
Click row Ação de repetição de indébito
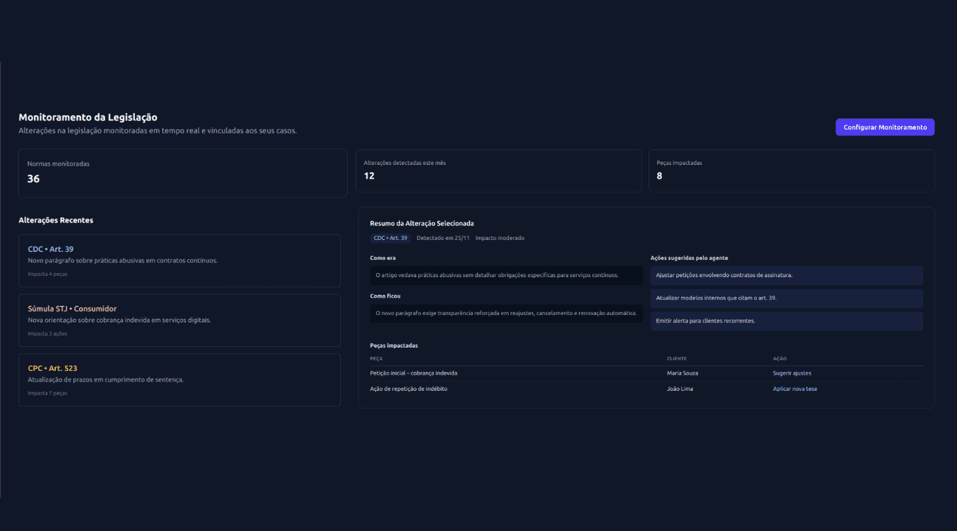click(646, 389)
